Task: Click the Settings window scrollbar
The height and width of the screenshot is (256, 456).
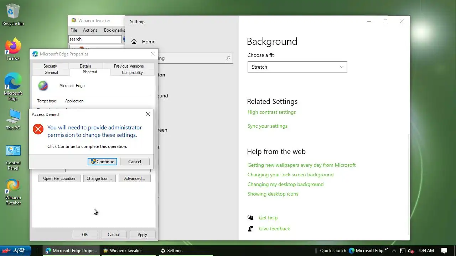Action: coord(409,184)
